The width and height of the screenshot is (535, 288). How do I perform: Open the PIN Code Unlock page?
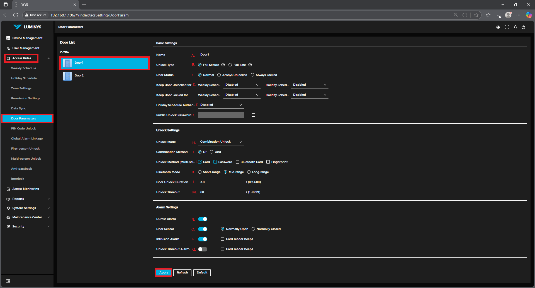tap(23, 128)
